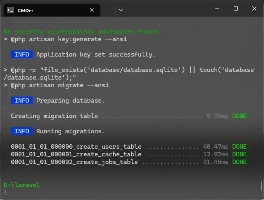Click 'Creating migration table' text
Image resolution: width=264 pixels, height=200 pixels.
pyautogui.click(x=54, y=116)
